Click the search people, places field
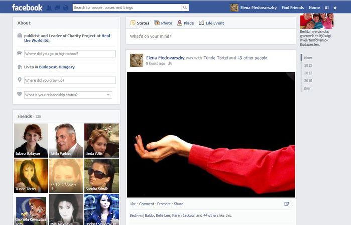Screen dimensions: 351x225 [127, 8]
